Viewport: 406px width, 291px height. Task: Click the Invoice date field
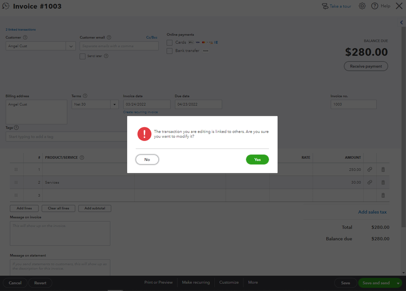(147, 104)
